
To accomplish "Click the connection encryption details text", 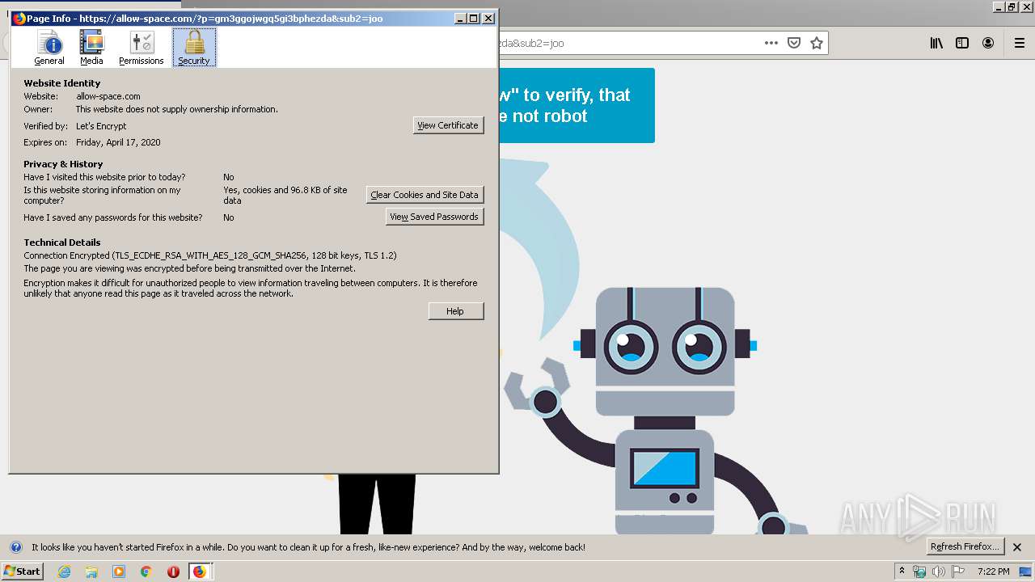I will pos(210,255).
